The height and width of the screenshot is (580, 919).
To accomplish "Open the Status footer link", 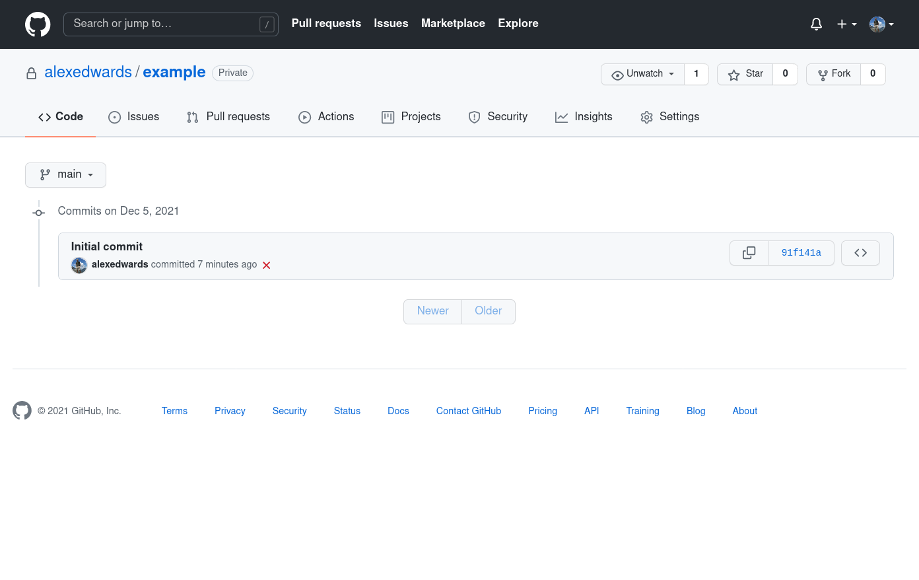I will point(347,411).
